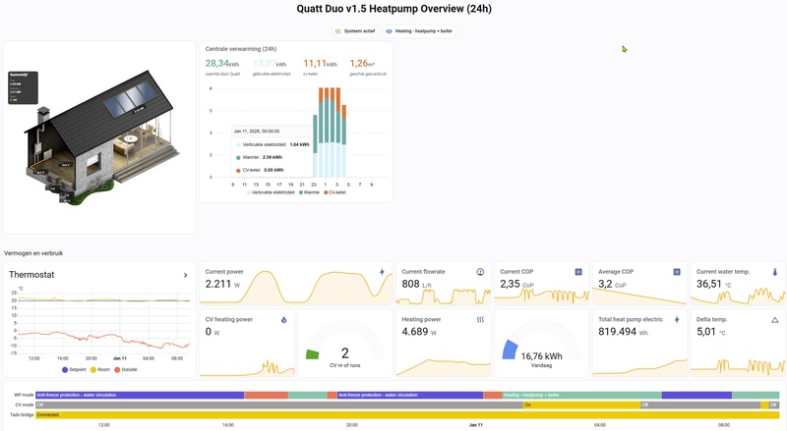Click the 4.689 W heating power value
Image resolution: width=787 pixels, height=431 pixels.
coord(419,332)
